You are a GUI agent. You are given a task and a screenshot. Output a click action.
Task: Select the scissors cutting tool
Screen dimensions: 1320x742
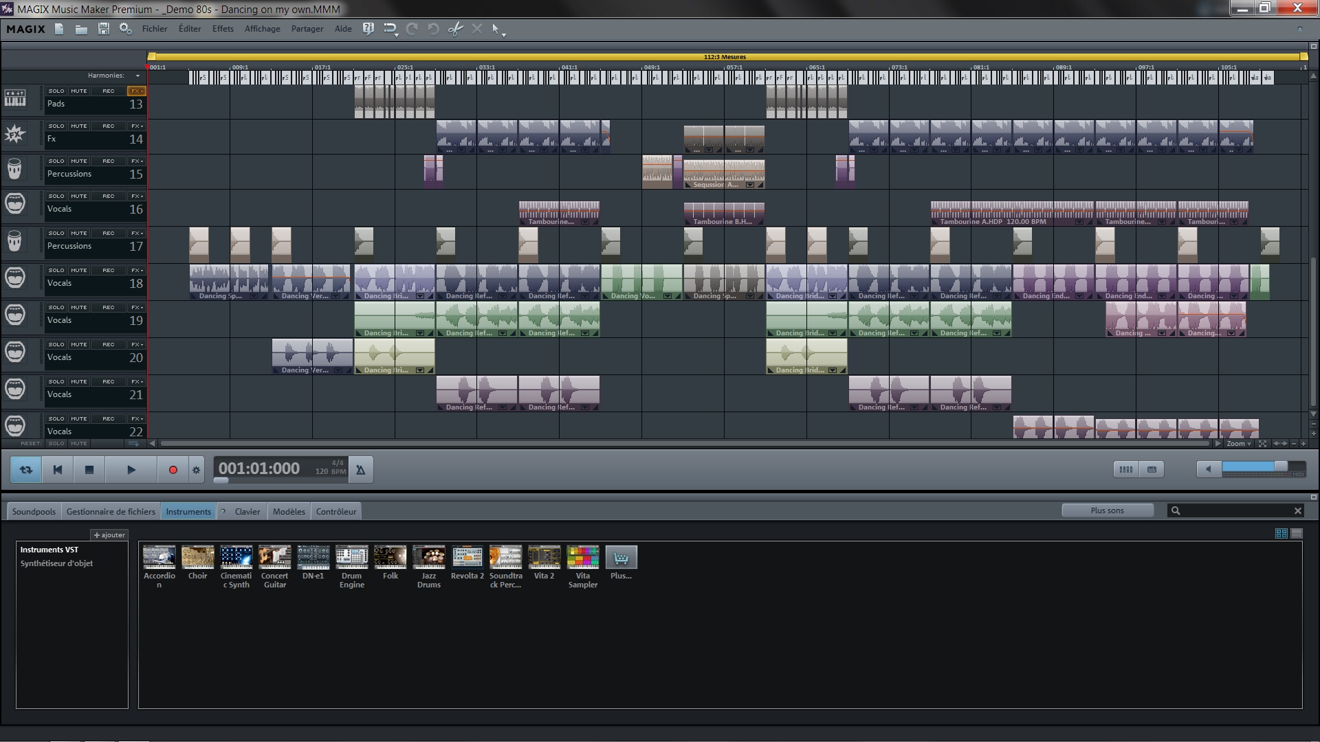point(454,29)
